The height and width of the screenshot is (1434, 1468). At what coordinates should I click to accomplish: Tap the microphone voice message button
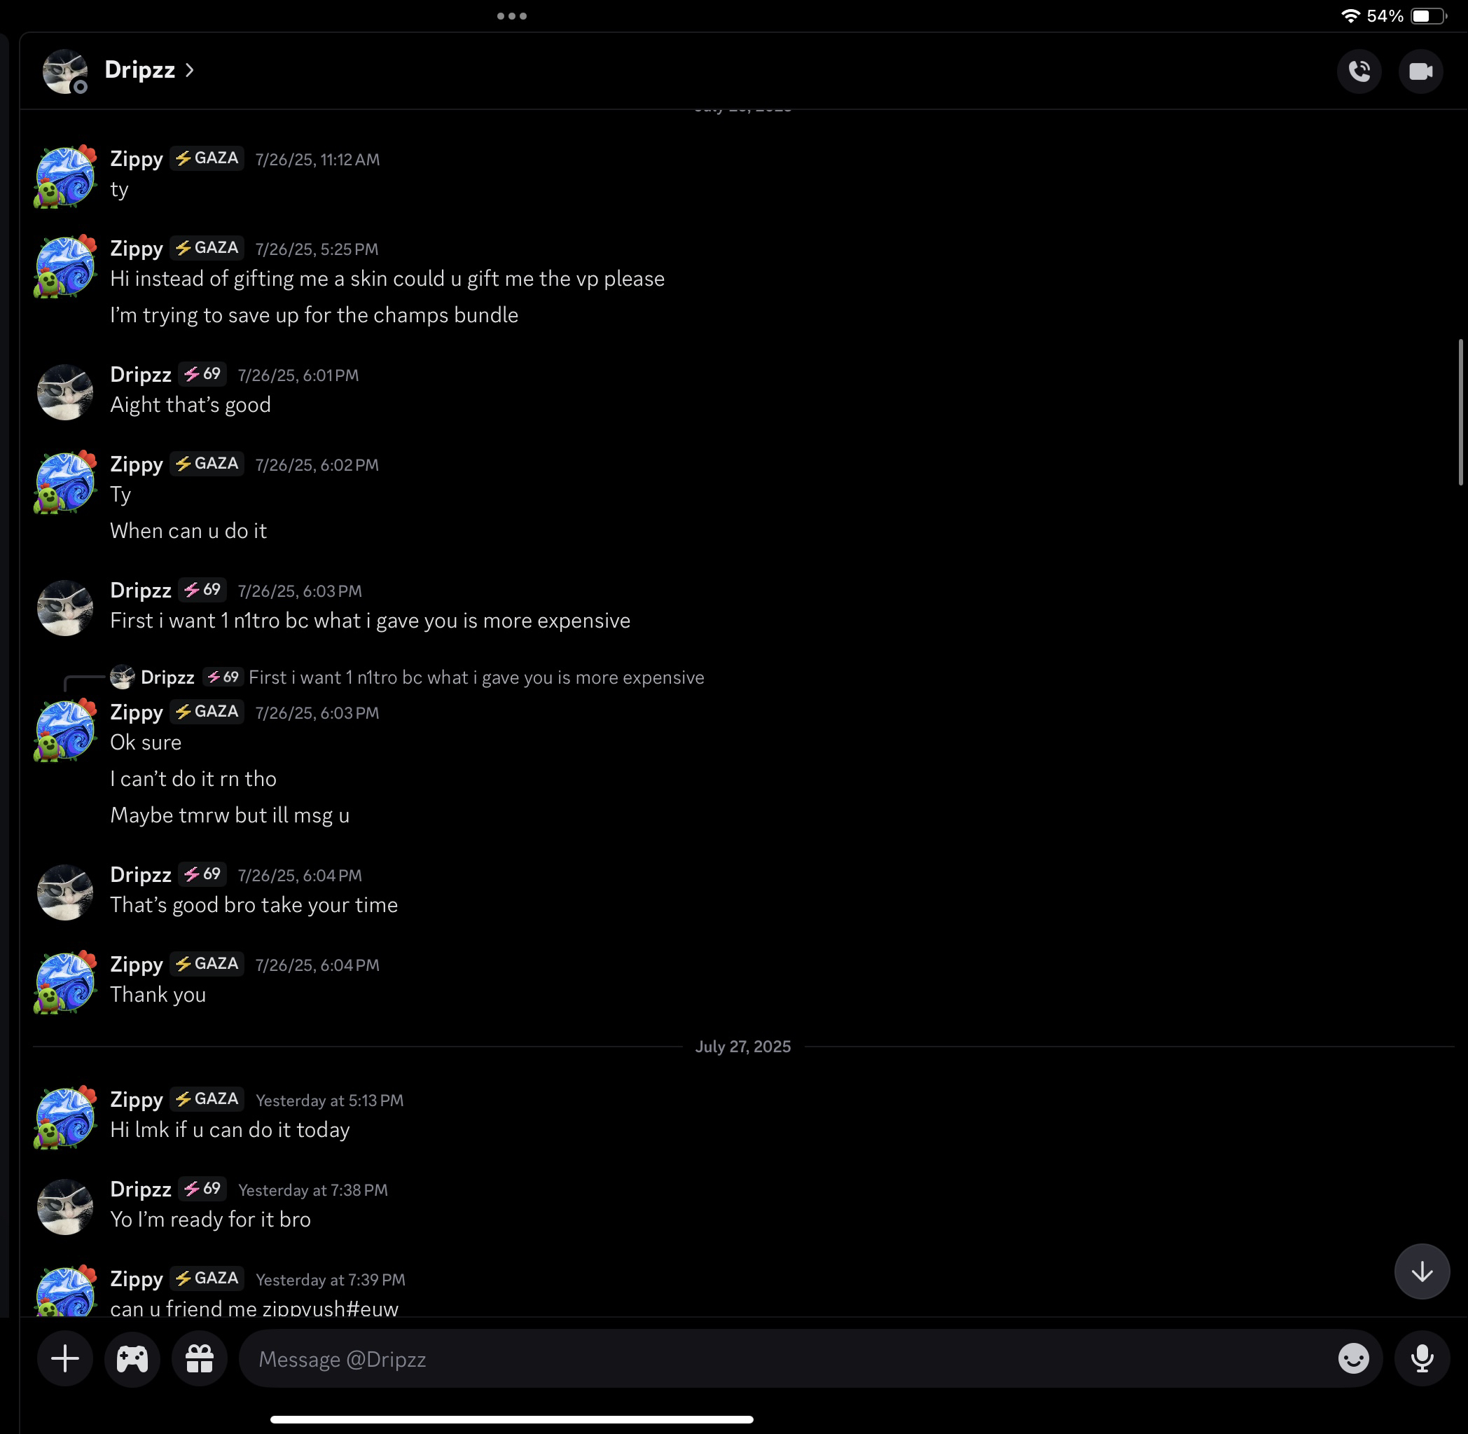point(1421,1358)
